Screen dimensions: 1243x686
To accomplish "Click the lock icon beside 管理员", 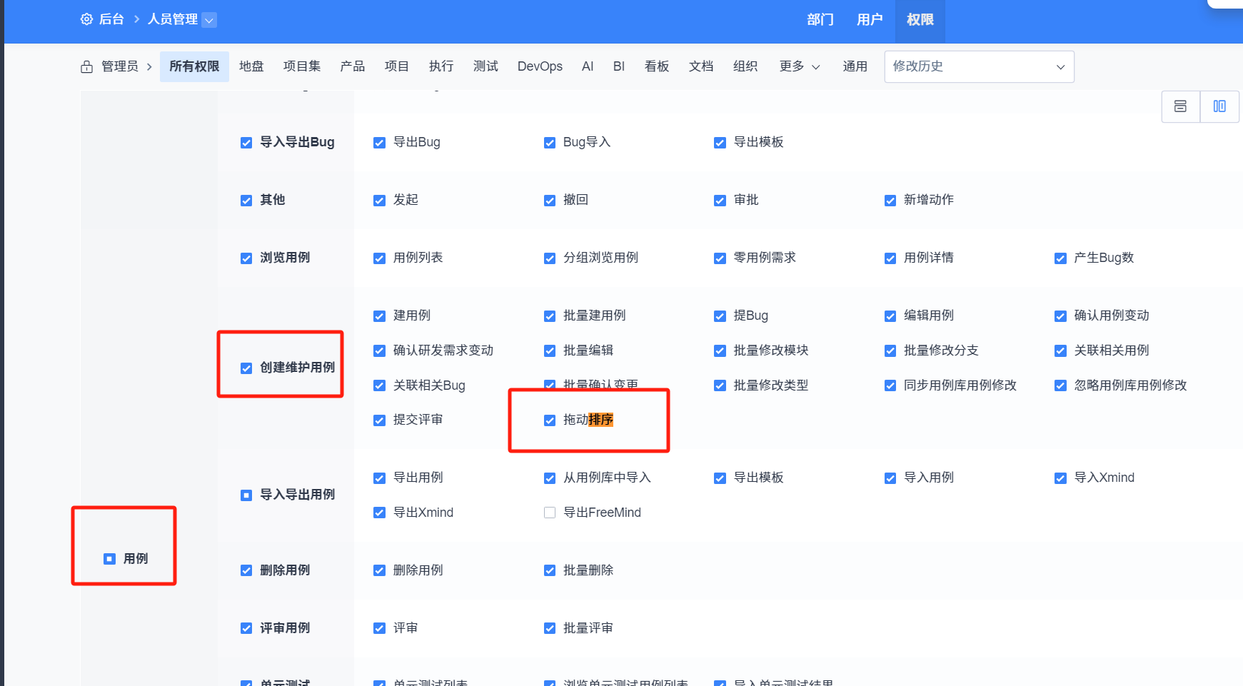I will click(86, 66).
